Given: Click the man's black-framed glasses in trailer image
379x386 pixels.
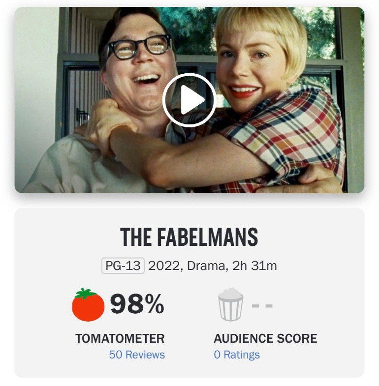Looking at the screenshot, I should click(139, 47).
